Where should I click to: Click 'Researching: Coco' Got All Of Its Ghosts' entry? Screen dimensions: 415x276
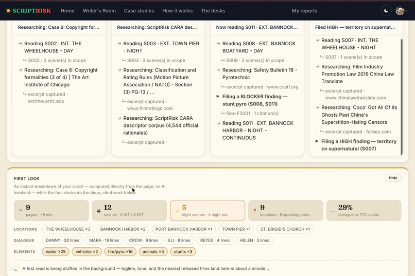pyautogui.click(x=359, y=115)
